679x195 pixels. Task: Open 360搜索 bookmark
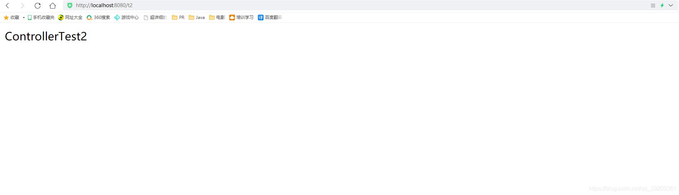click(x=98, y=17)
